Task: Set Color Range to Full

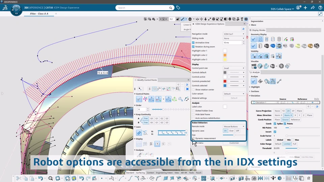Action: point(294,144)
